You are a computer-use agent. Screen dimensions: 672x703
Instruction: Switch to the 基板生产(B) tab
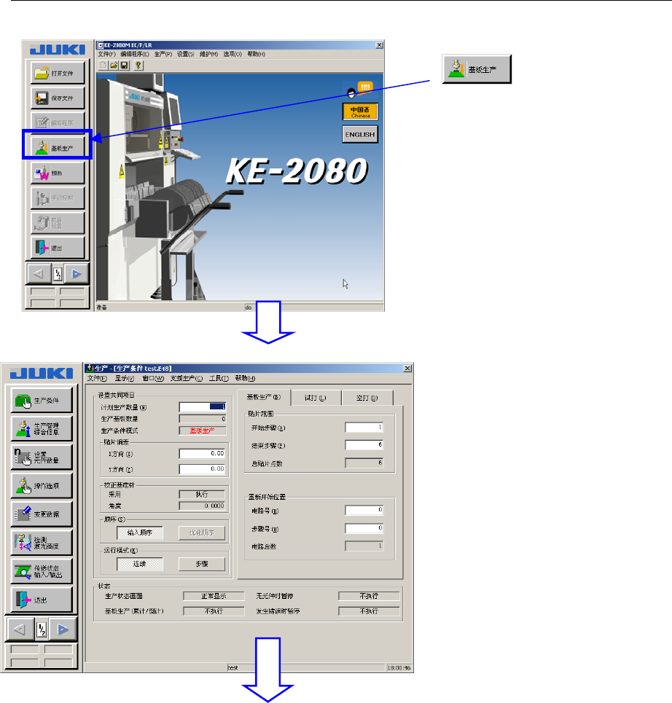[x=264, y=397]
